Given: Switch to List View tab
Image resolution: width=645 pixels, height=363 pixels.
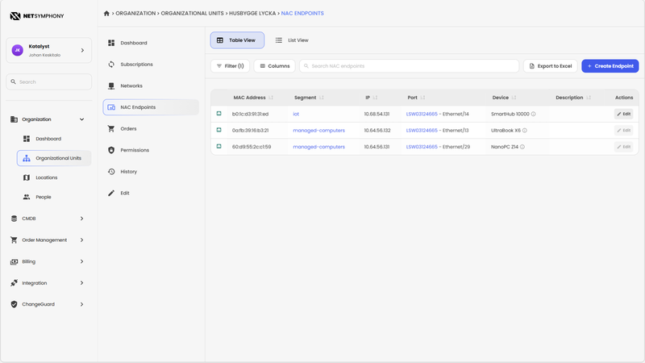Looking at the screenshot, I should [292, 40].
